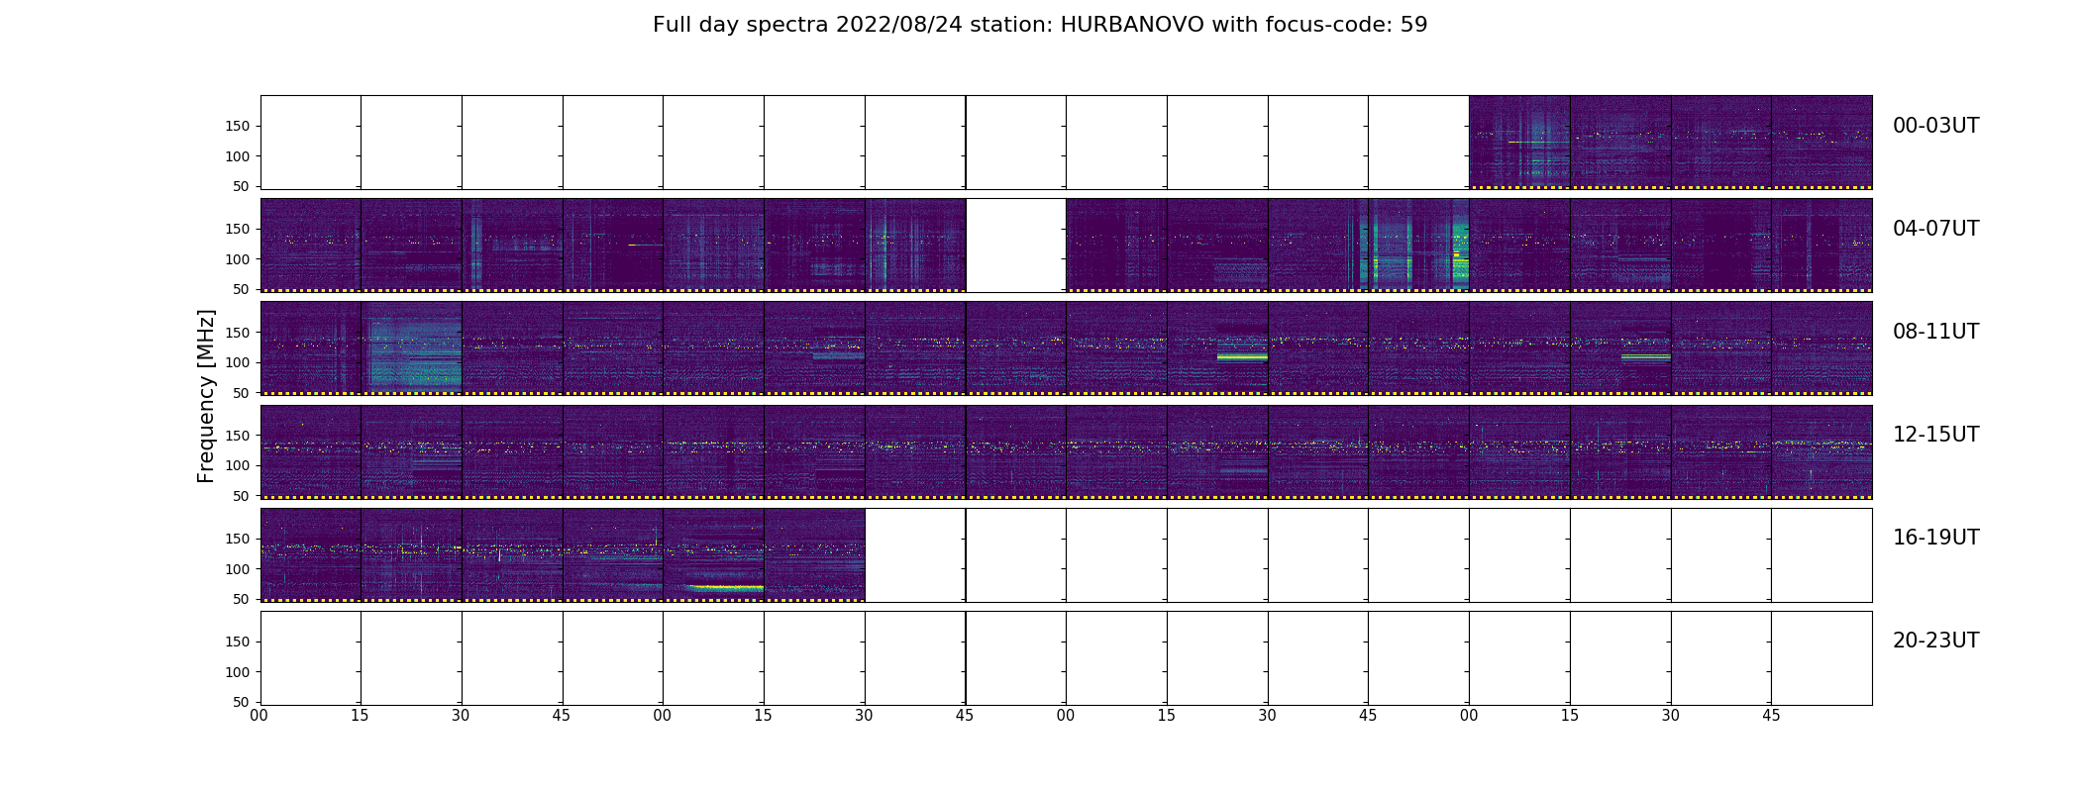Select the 08-11UT row label
The image size is (2080, 792).
coord(1935,332)
